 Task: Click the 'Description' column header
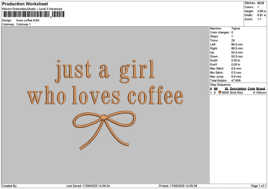pyautogui.click(x=238, y=89)
